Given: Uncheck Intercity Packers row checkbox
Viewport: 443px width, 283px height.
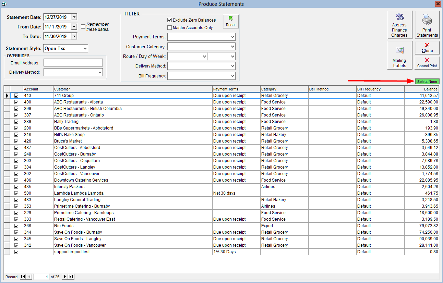Looking at the screenshot, I should (16, 187).
